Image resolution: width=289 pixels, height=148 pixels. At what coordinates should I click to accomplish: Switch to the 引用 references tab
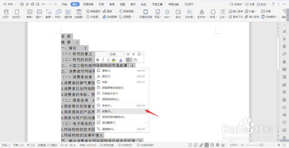pos(101,4)
